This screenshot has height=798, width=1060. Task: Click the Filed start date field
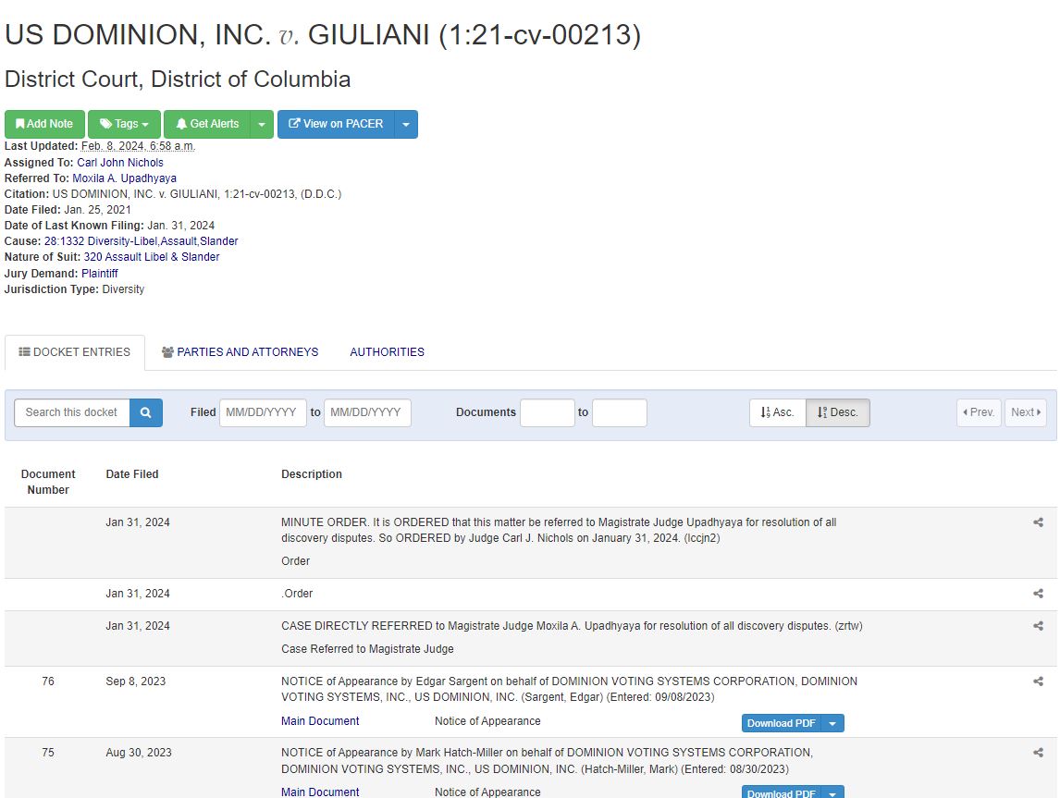[263, 412]
